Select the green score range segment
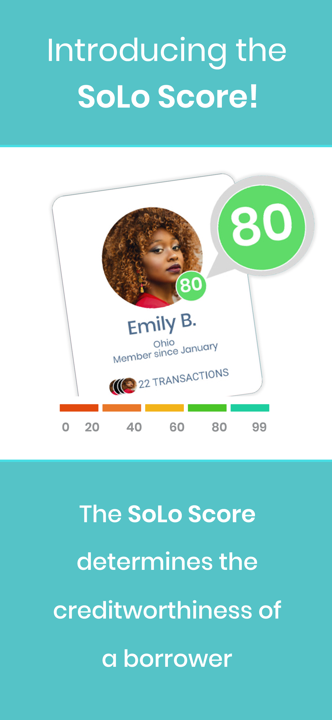 pos(207,408)
